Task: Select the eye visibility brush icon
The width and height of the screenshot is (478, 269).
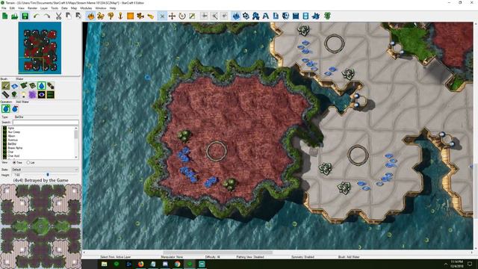Action: click(42, 95)
